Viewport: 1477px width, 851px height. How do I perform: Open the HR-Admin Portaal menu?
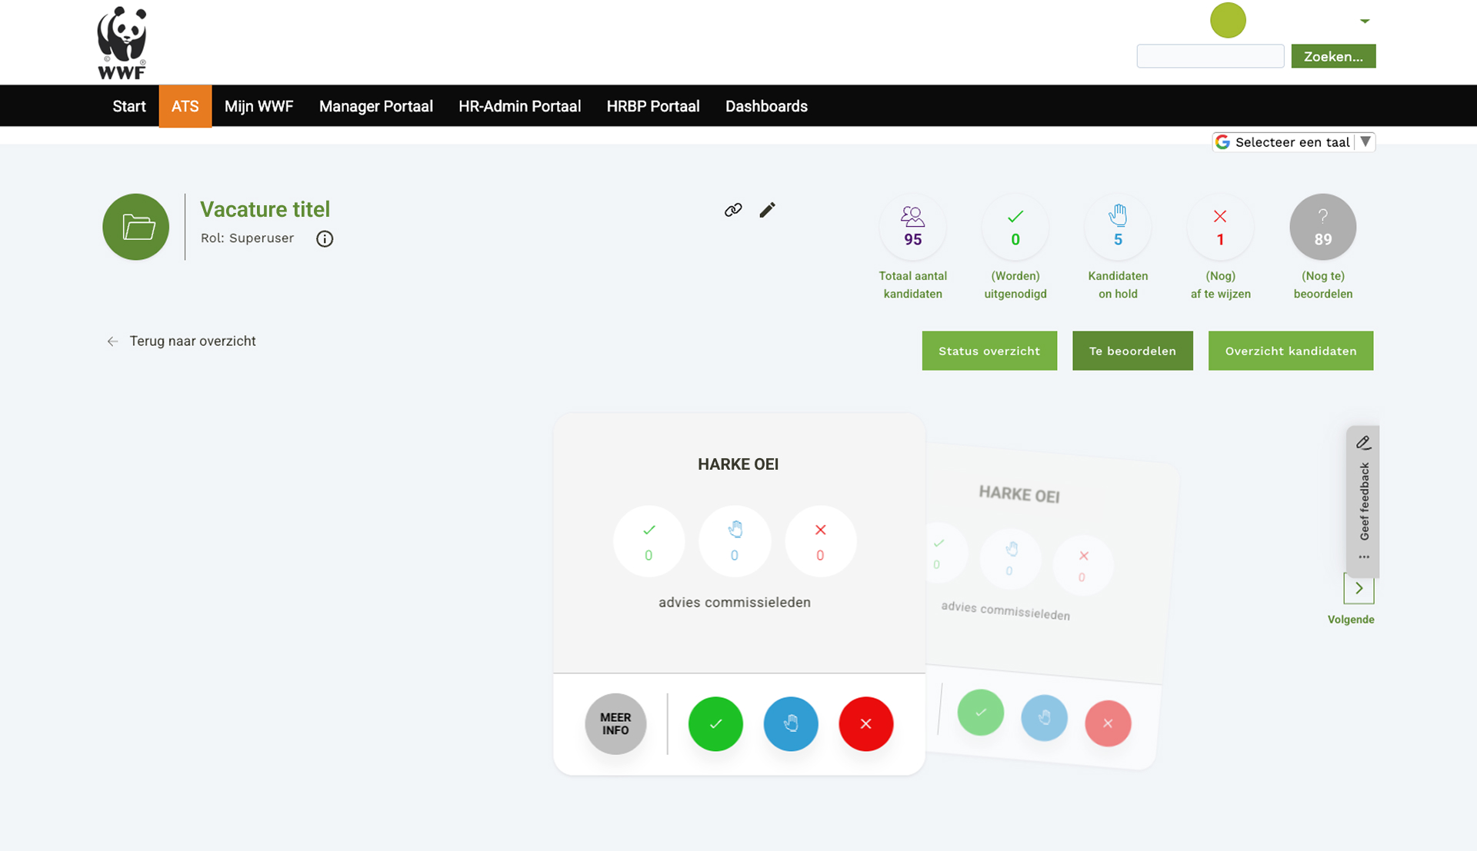coord(519,106)
